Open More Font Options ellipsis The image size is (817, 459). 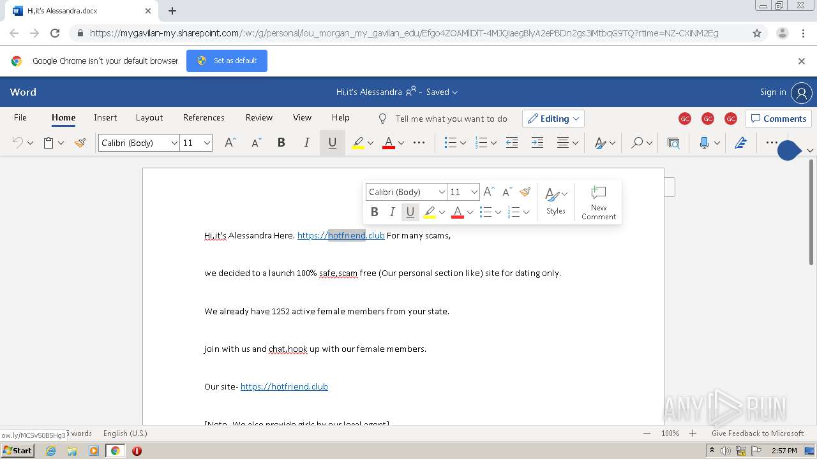419,143
